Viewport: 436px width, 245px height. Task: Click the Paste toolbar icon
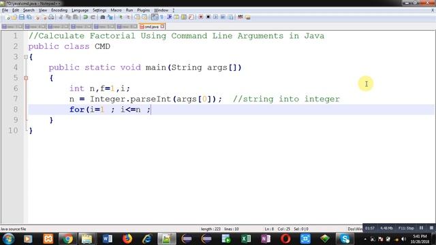(x=76, y=17)
